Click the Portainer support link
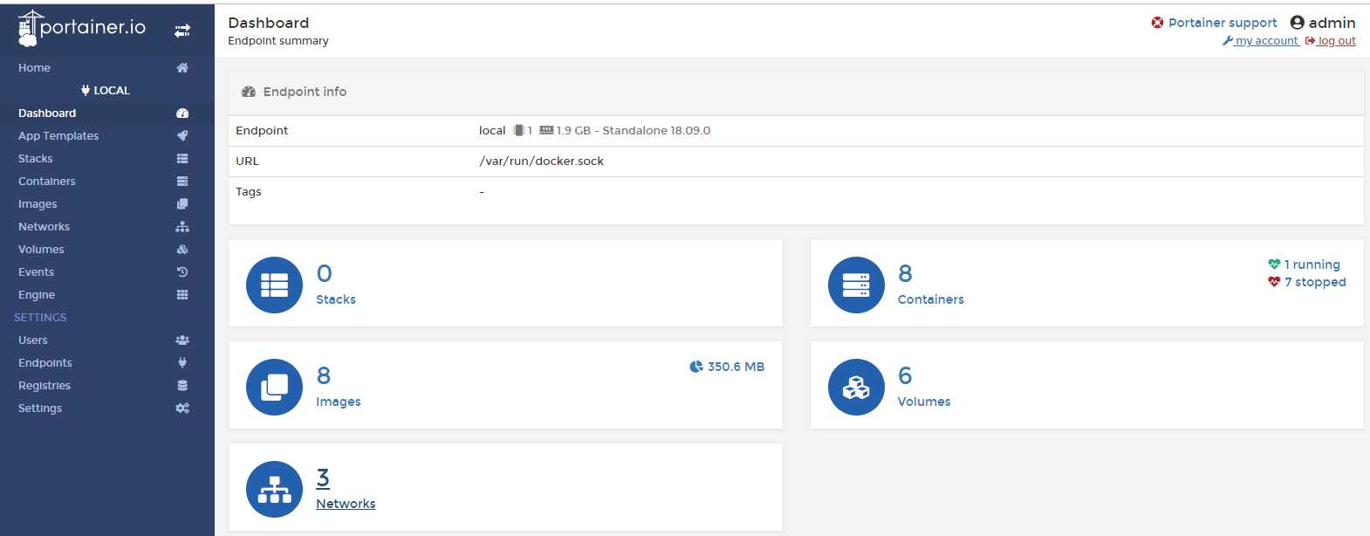This screenshot has height=536, width=1370. [x=1223, y=23]
